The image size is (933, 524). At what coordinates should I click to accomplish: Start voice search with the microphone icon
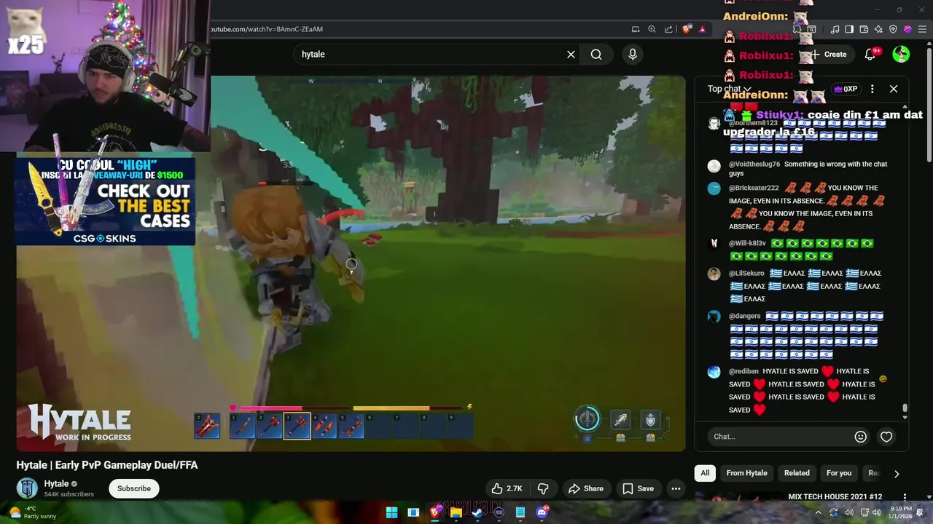633,55
